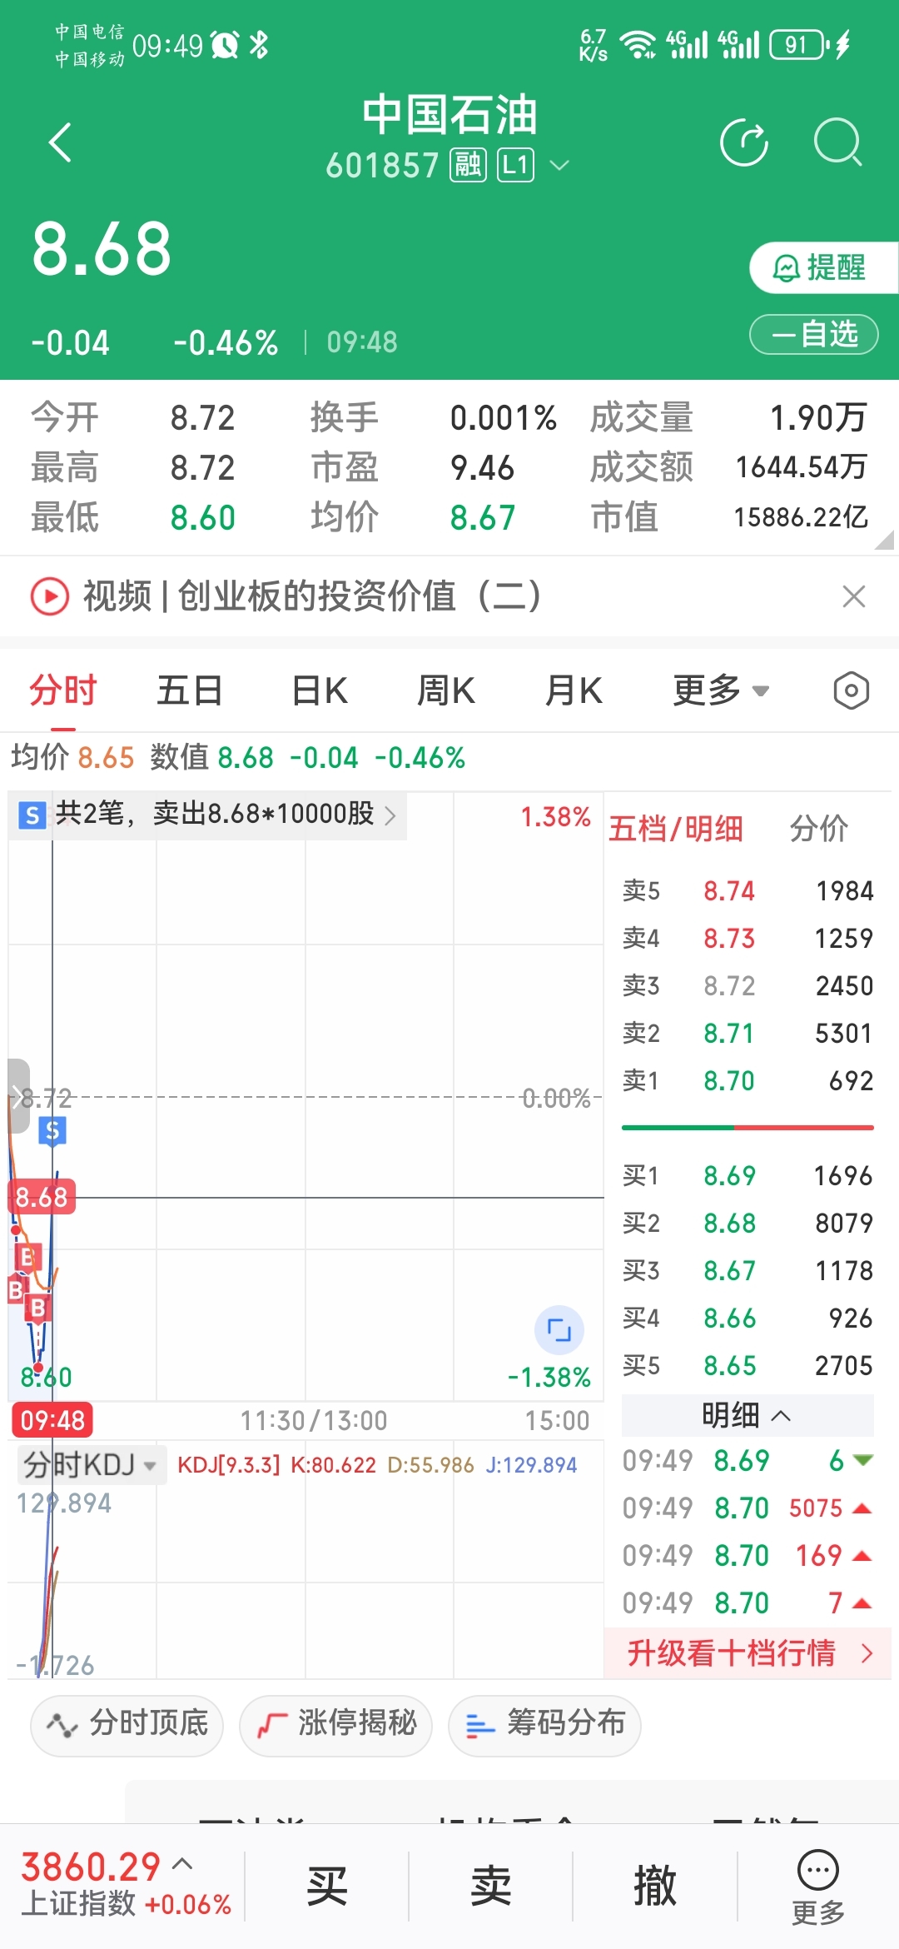This screenshot has height=1949, width=899.
Task: Open the 分时KDJ indicator dropdown
Action: (90, 1464)
